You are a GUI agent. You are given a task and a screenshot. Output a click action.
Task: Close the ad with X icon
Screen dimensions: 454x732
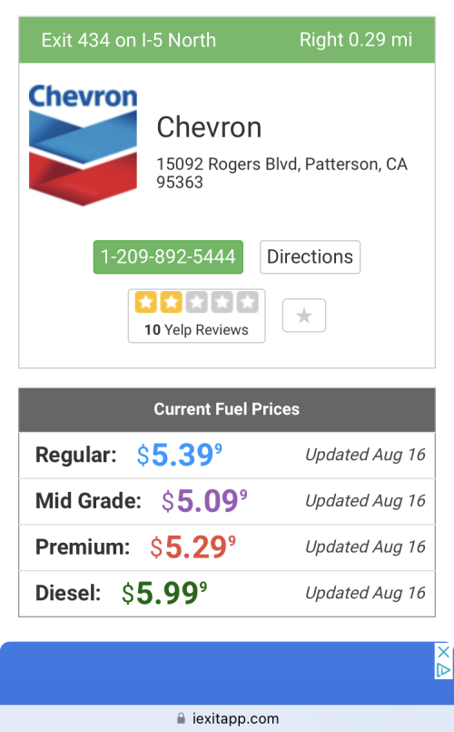(443, 652)
